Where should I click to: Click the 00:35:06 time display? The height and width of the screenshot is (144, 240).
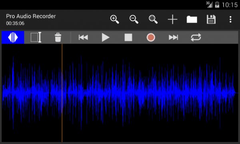coord(15,23)
